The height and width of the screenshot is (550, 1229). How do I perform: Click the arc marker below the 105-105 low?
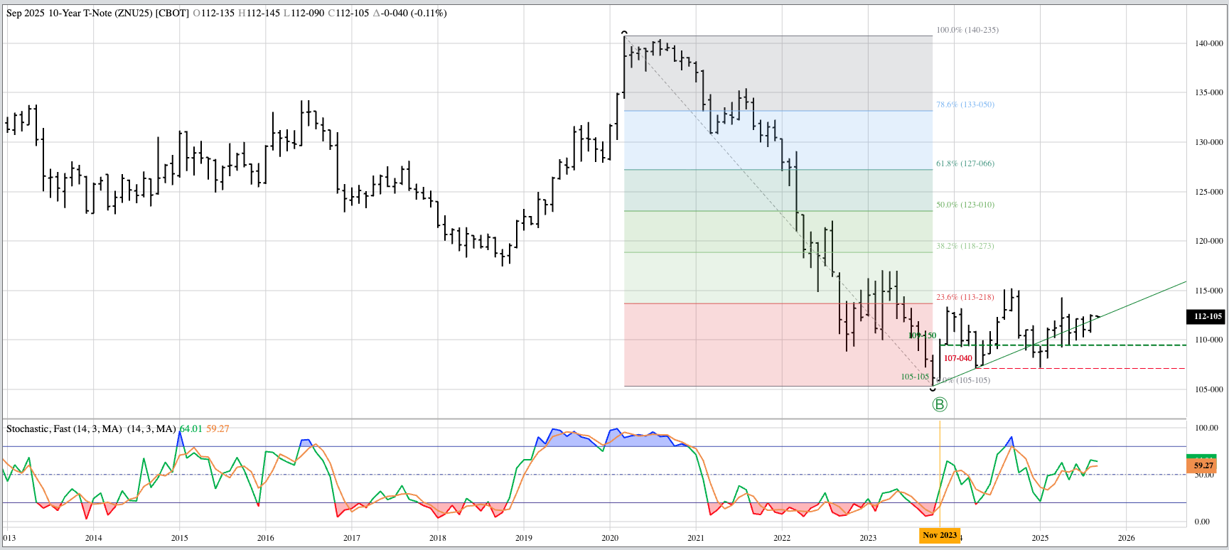pos(933,389)
